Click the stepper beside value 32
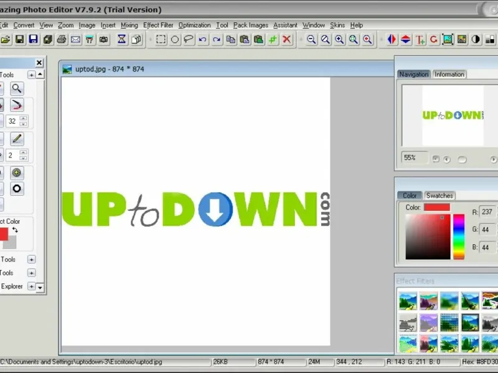This screenshot has height=373, width=498. coord(23,121)
